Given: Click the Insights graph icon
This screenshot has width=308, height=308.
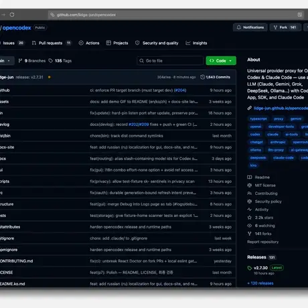Looking at the screenshot, I should click(x=188, y=43).
